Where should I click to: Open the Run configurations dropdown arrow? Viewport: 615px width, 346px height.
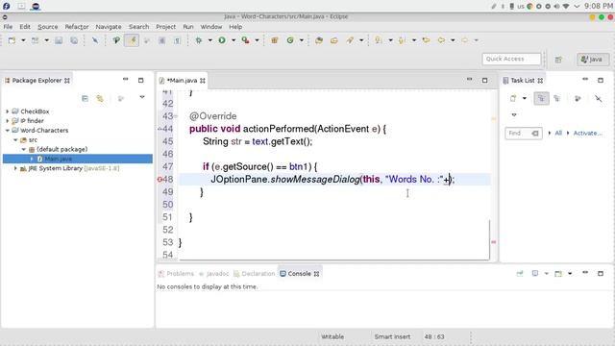coord(234,40)
